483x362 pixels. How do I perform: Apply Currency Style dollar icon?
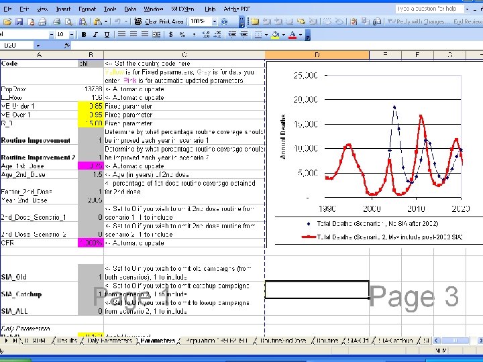170,34
